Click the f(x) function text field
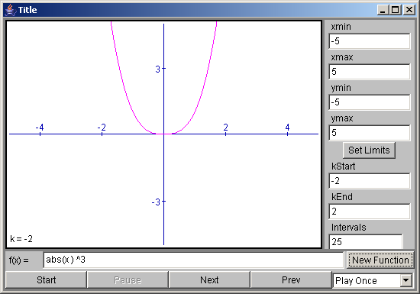This screenshot has width=420, height=294. [x=193, y=260]
